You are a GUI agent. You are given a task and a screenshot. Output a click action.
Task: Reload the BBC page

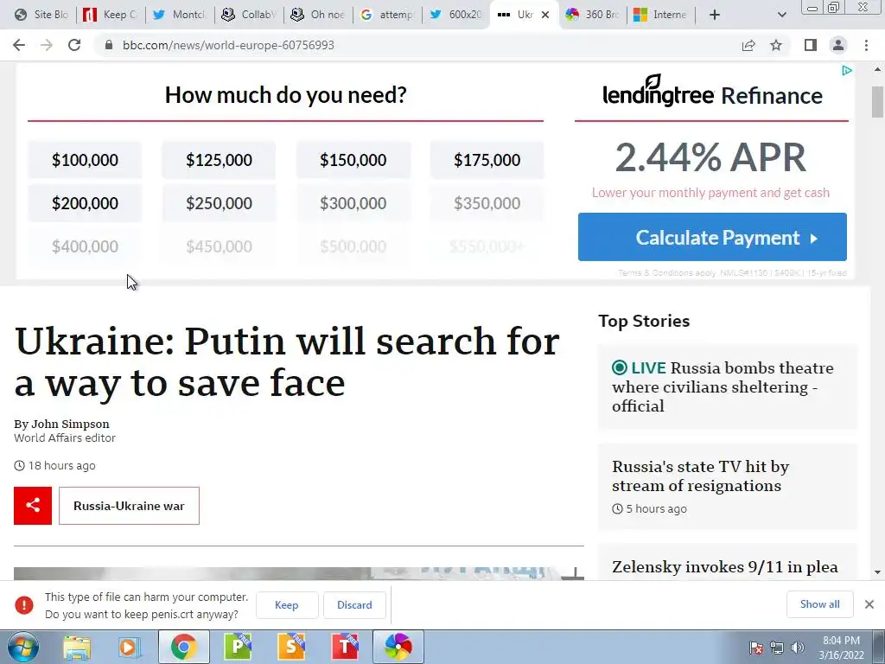tap(74, 45)
